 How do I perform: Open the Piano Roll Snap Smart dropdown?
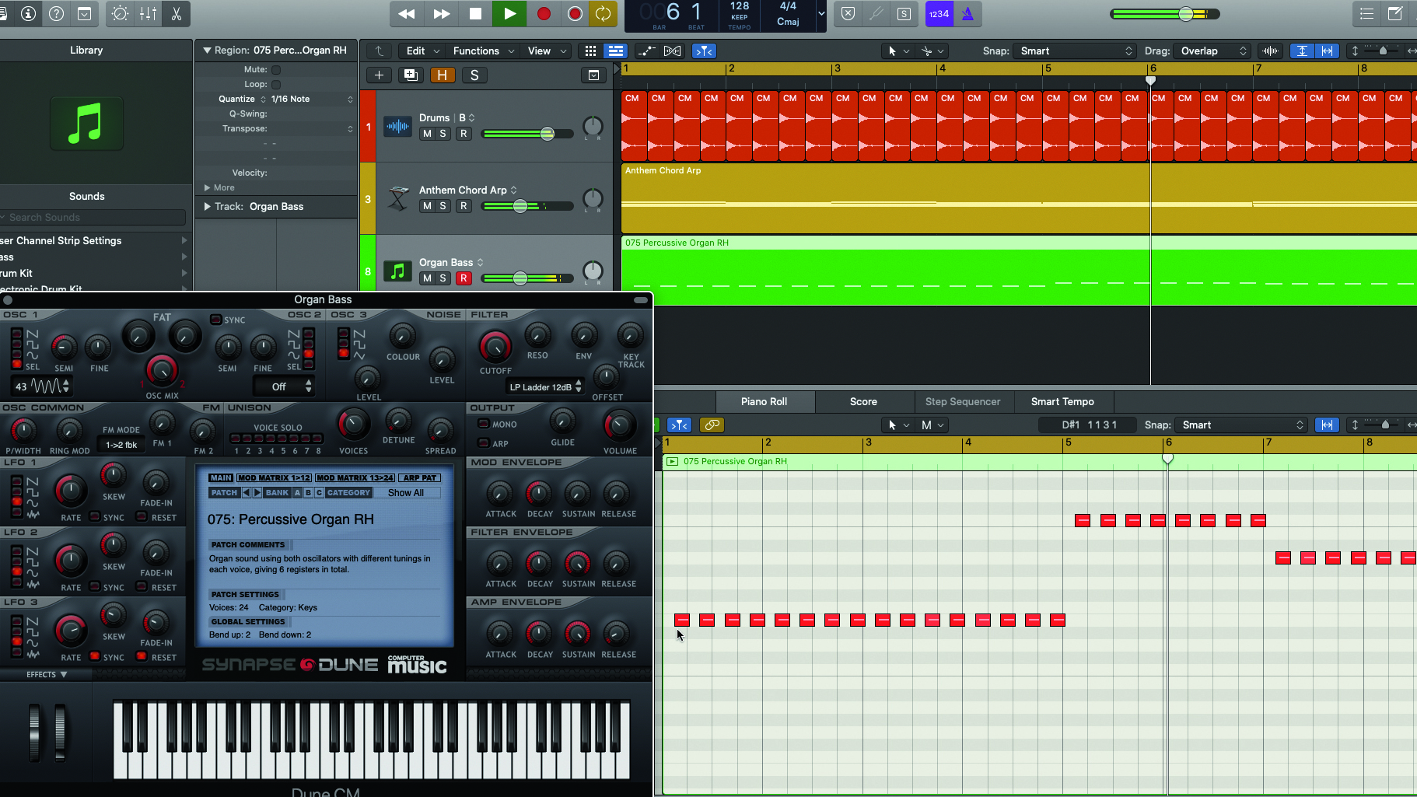click(1241, 425)
